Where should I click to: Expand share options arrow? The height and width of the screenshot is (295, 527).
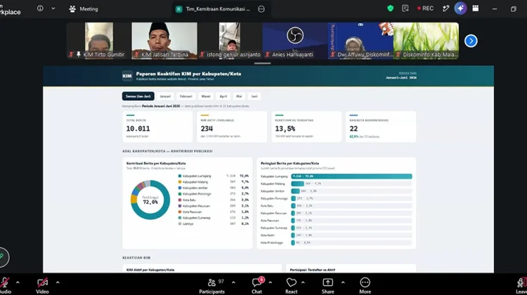pyautogui.click(x=343, y=282)
